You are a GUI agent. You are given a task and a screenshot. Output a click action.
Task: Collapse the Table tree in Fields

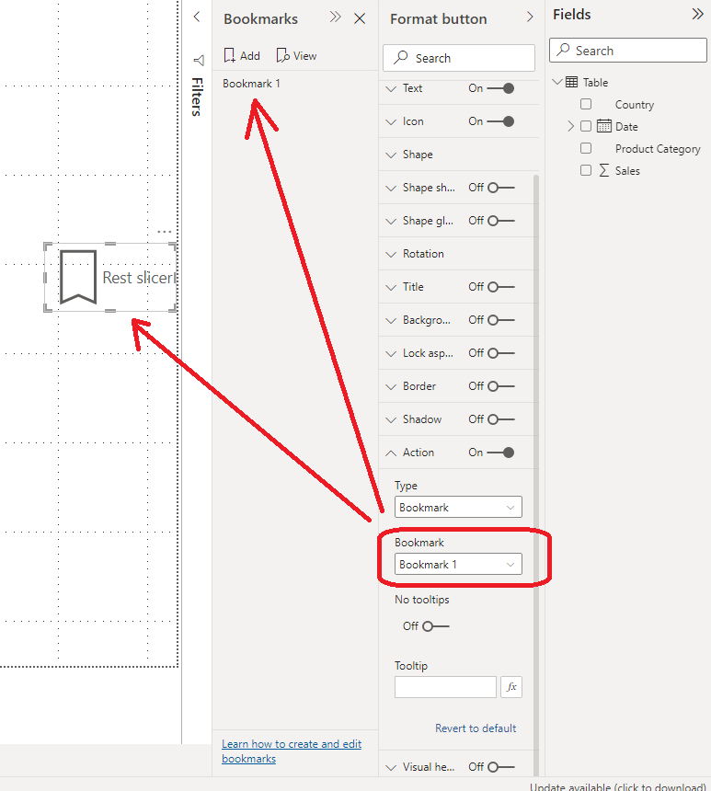[557, 81]
